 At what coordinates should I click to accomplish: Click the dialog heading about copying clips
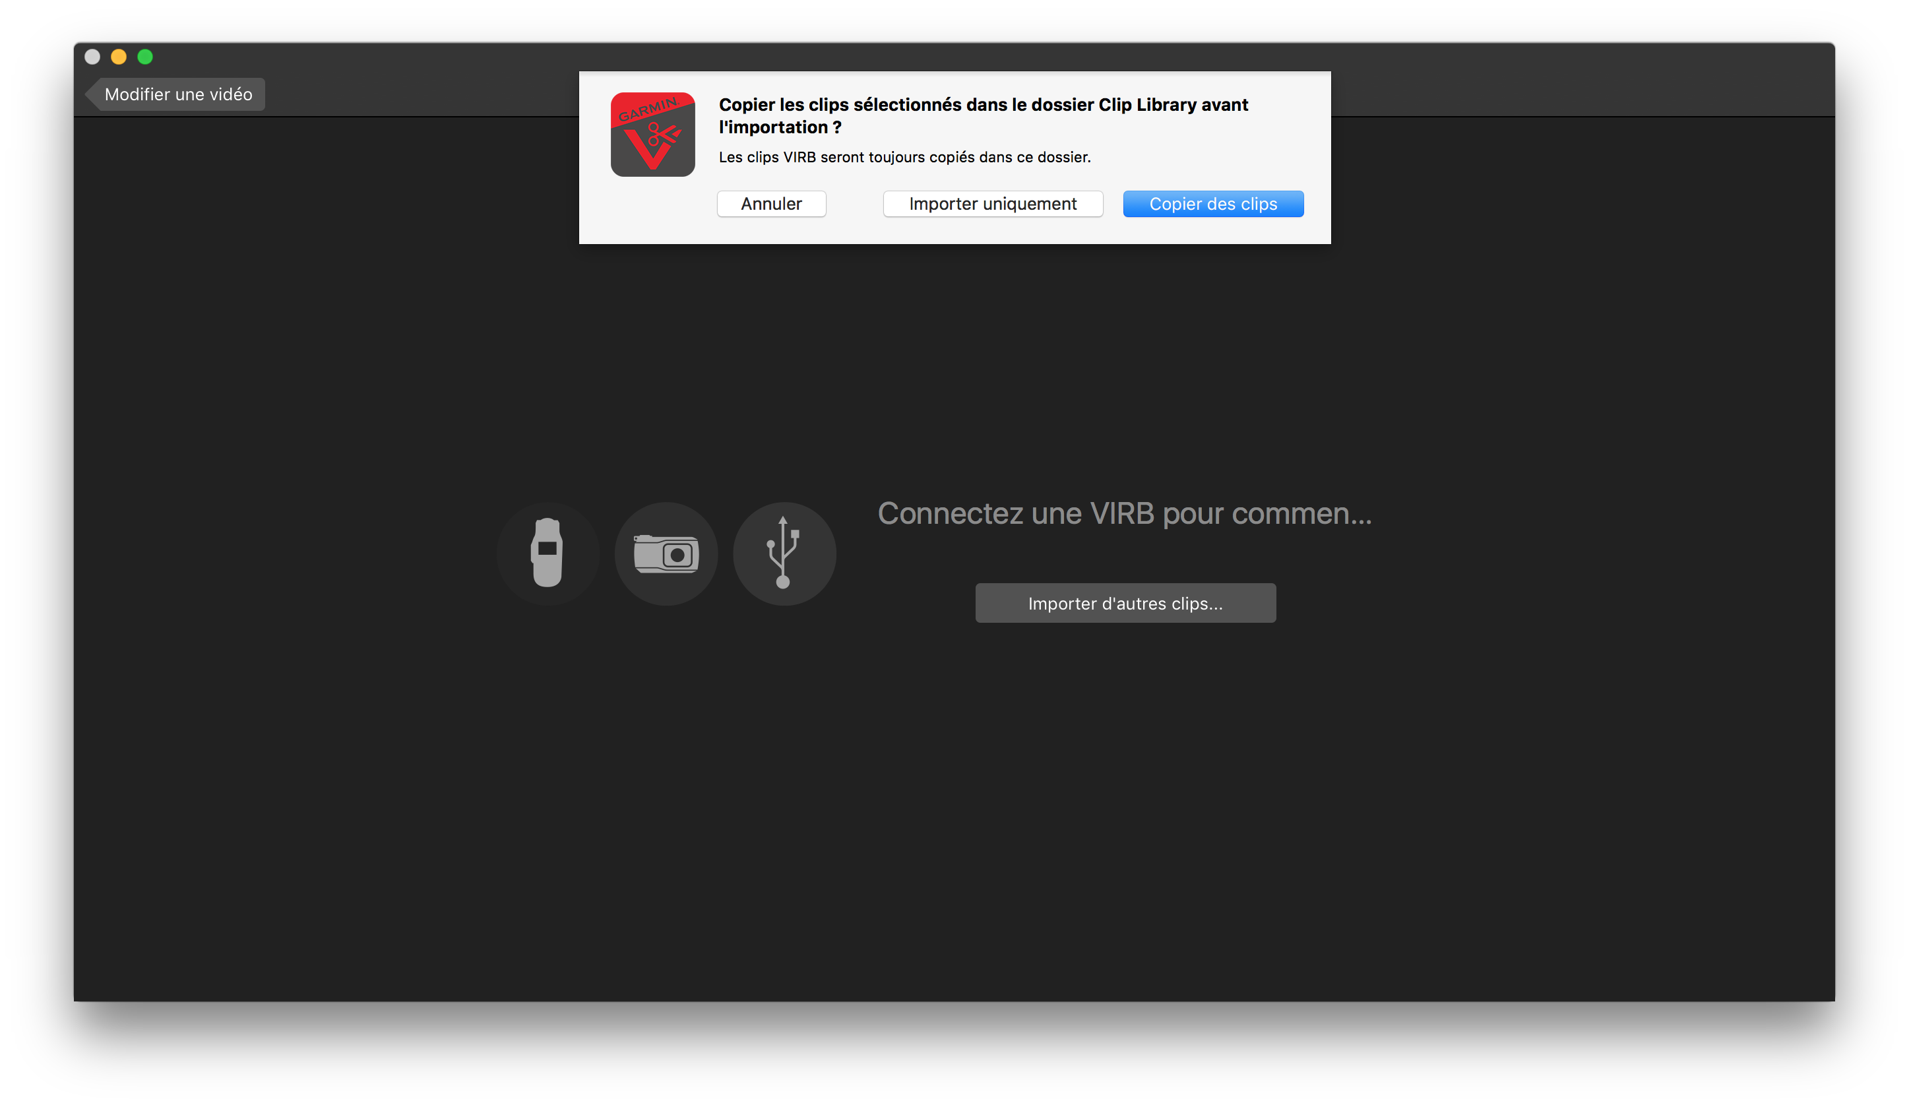pos(984,116)
